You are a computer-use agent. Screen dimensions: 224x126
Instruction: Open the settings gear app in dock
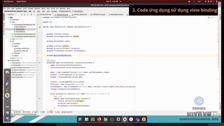click(118, 119)
